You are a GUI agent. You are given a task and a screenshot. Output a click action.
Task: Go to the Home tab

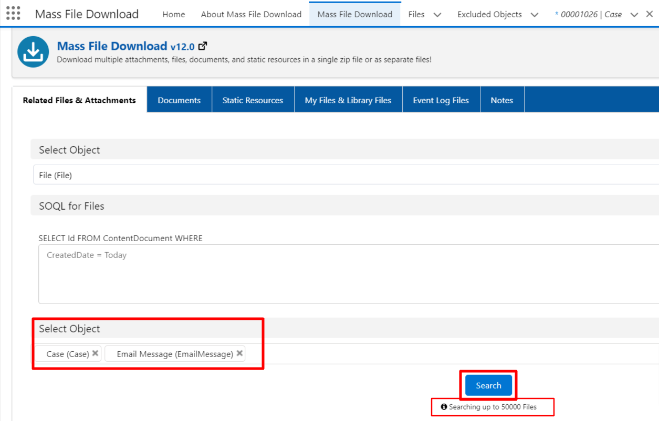(173, 14)
